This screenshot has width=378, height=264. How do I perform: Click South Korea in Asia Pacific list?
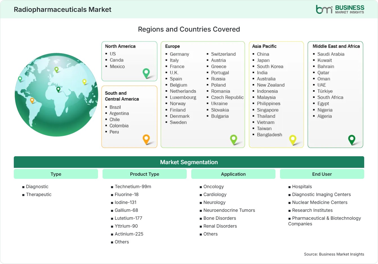(x=270, y=67)
